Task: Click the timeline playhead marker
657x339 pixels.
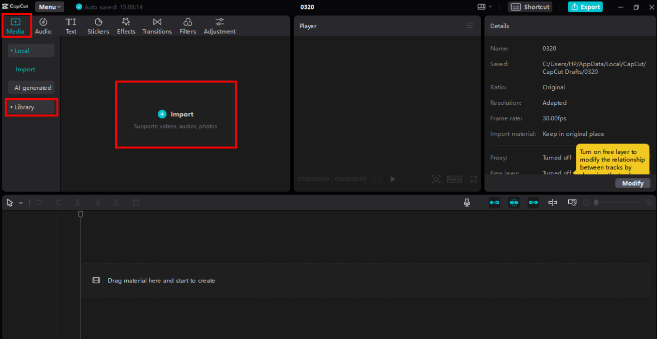Action: pos(81,214)
